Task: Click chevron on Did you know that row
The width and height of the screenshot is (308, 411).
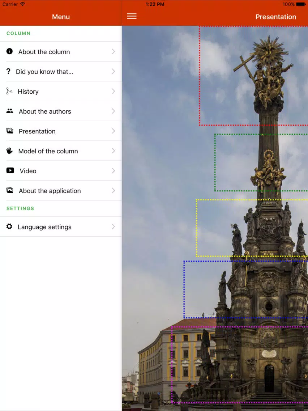Action: click(x=114, y=71)
